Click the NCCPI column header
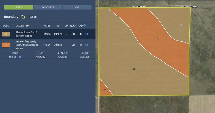Screen dimensions: 215x113 coord(73,26)
